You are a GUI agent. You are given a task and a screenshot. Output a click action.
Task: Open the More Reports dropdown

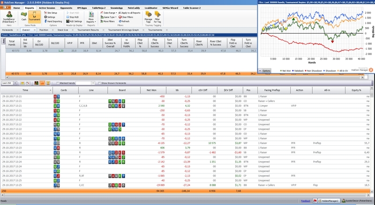(91, 17)
